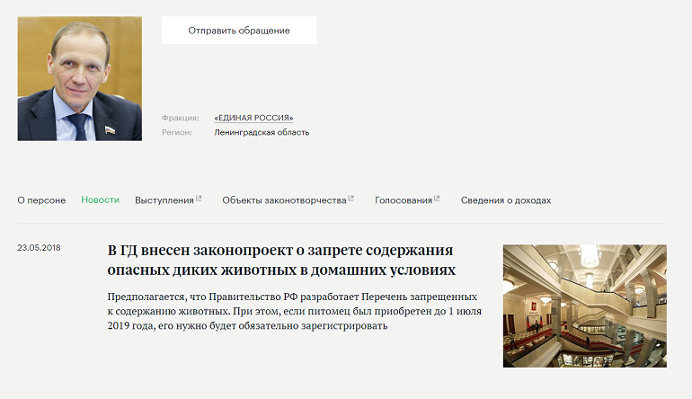
Task: Click the external-link icon beside Выступления
Action: [x=199, y=199]
